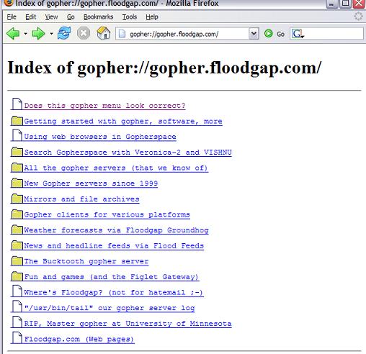
Task: Open 'RIP, Master gopher at University of Minnesota'
Action: tap(128, 324)
